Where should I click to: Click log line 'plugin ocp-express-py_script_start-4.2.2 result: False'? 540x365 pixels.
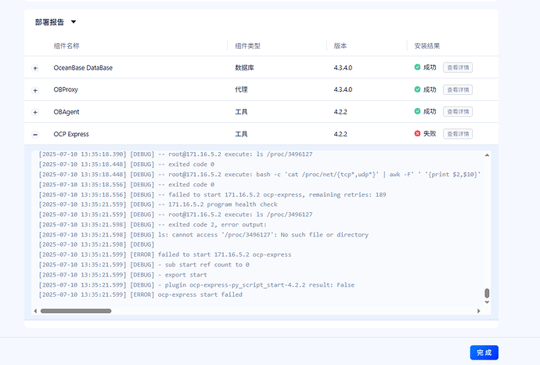coord(196,285)
